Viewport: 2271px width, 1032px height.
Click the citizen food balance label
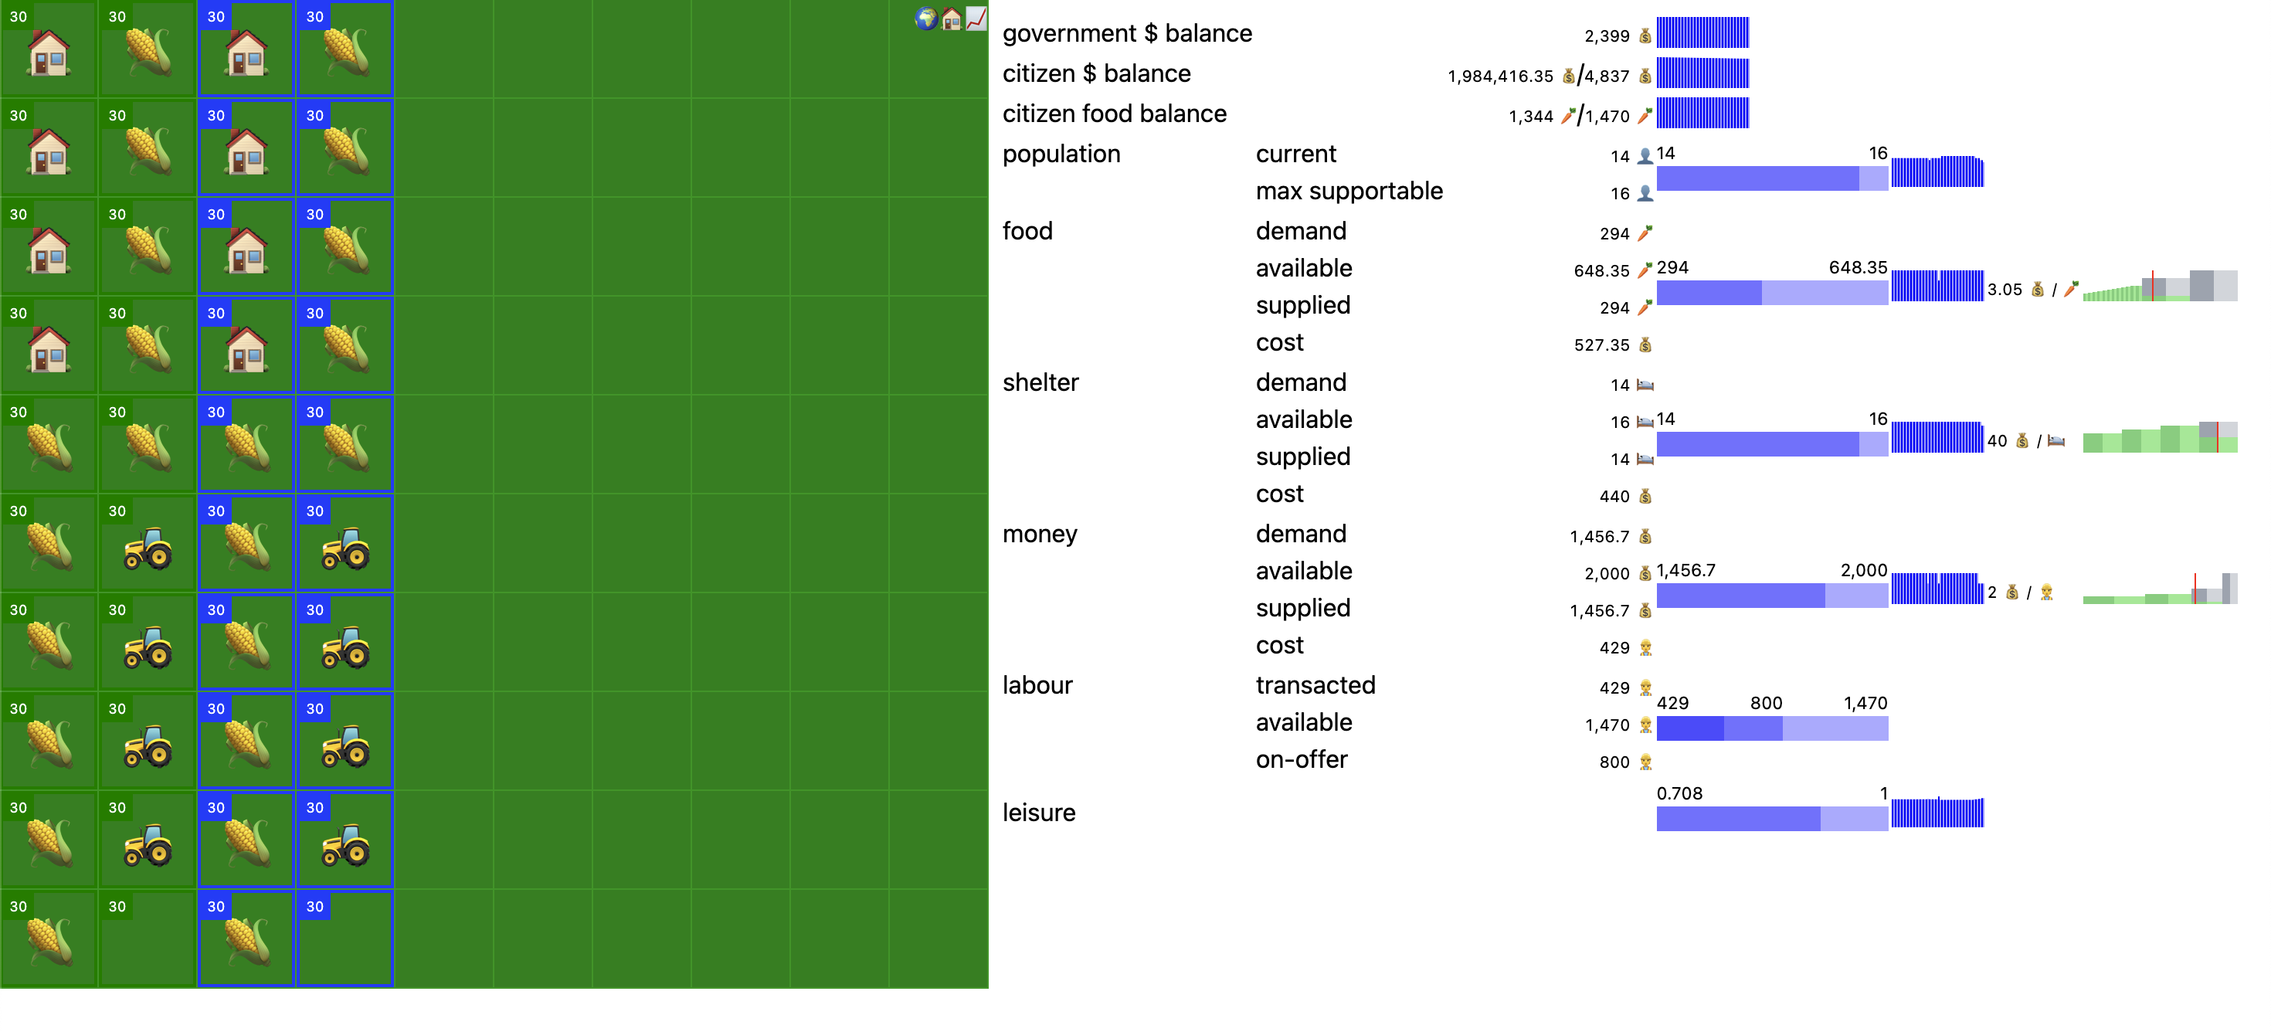click(1113, 114)
